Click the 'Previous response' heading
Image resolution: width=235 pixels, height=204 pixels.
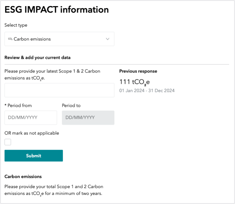tap(138, 71)
